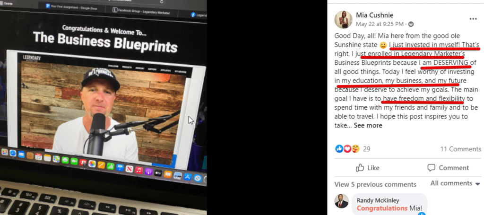This screenshot has height=215, width=484.
Task: Open the three-dot post options menu
Action: (473, 19)
